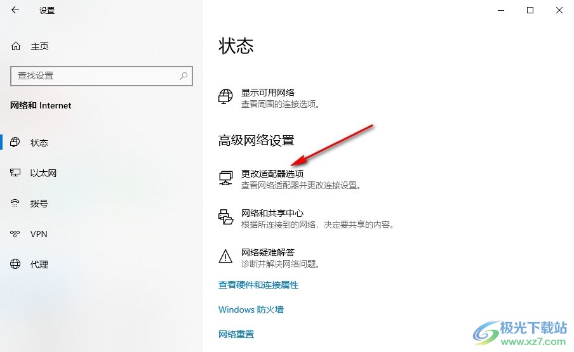Click the 显示可用网络 globe icon
The image size is (574, 352).
[x=225, y=97]
